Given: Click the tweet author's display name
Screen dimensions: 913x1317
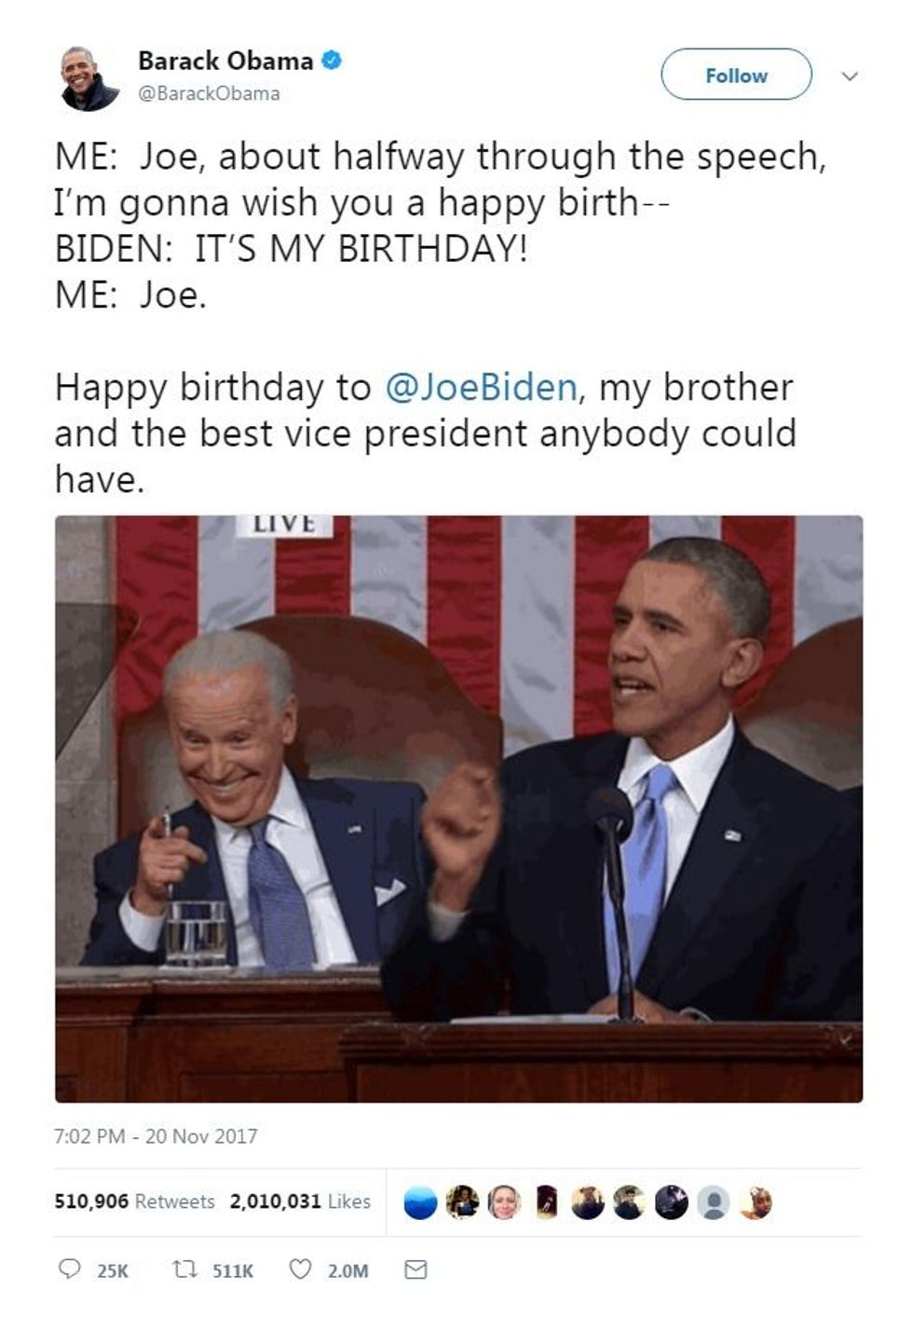Looking at the screenshot, I should [225, 62].
